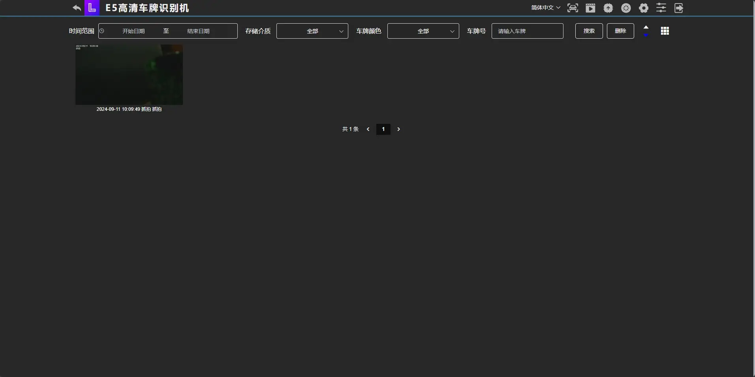Image resolution: width=755 pixels, height=377 pixels.
Task: Click the video playback icon in top bar
Action: coord(590,8)
